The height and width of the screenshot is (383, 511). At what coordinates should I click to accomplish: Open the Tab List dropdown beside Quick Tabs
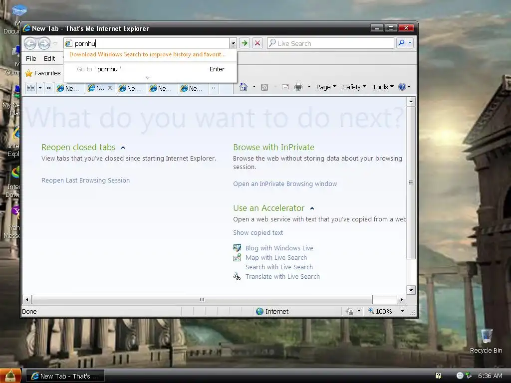(x=40, y=88)
